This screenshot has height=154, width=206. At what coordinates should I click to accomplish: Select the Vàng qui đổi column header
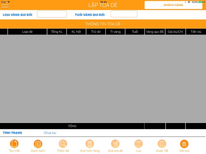pos(155,32)
